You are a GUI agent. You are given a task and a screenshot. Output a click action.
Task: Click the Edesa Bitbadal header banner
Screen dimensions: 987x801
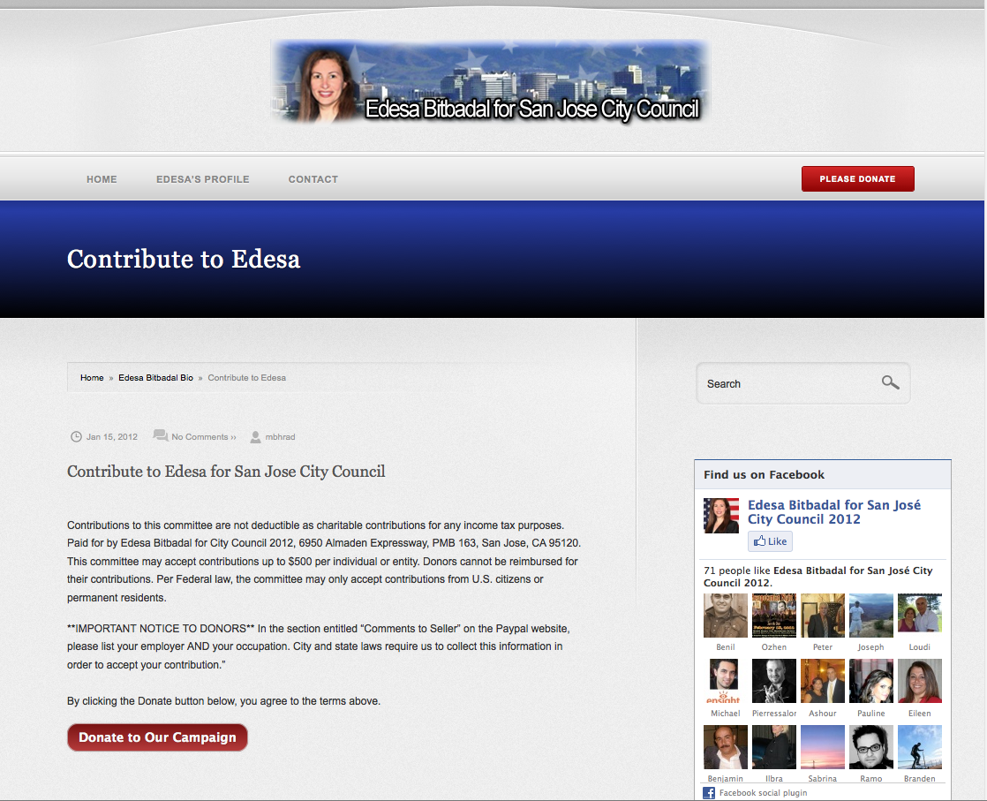click(x=490, y=82)
